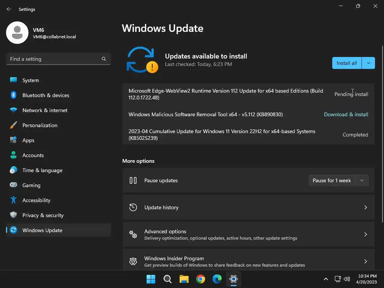
Task: Open taskbar Search
Action: [168, 279]
